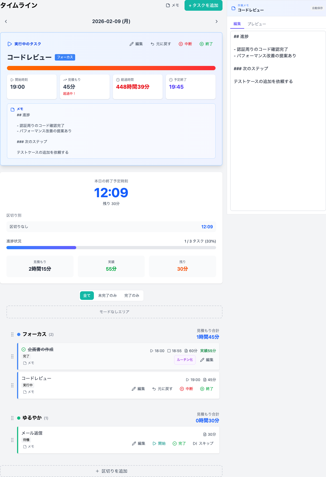This screenshot has height=477, width=326.
Task: Switch to the プレビュー tab in memo panel
Action: point(257,24)
